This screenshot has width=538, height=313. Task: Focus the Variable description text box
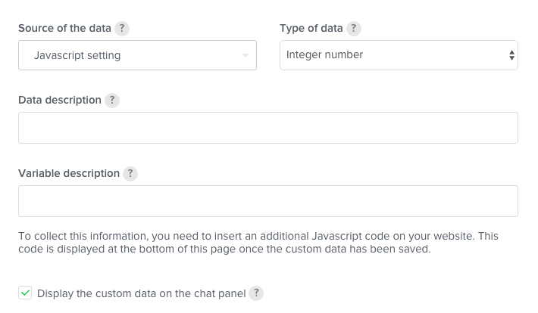268,201
